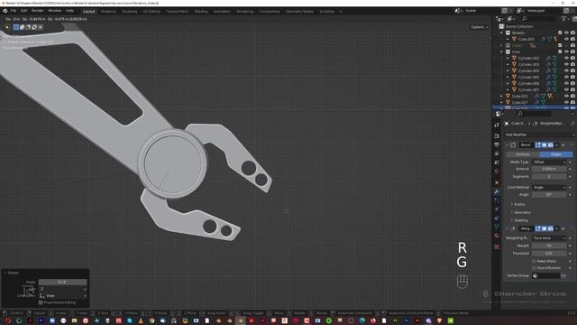This screenshot has height=325, width=577.
Task: Toggle Bevel modifier edit mode display
Action: tap(538, 145)
